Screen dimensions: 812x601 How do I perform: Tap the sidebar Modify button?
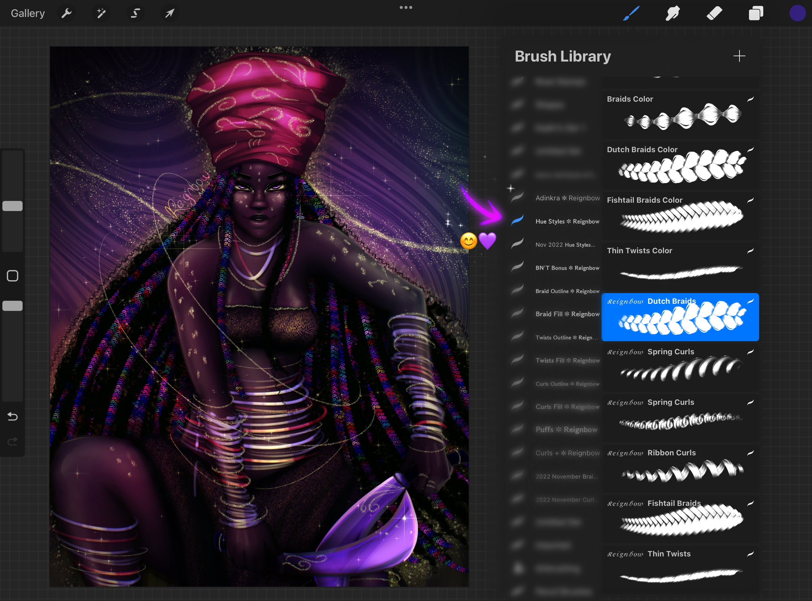click(13, 276)
